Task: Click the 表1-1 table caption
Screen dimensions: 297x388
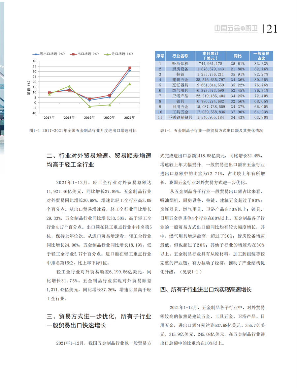Action: tap(212, 131)
